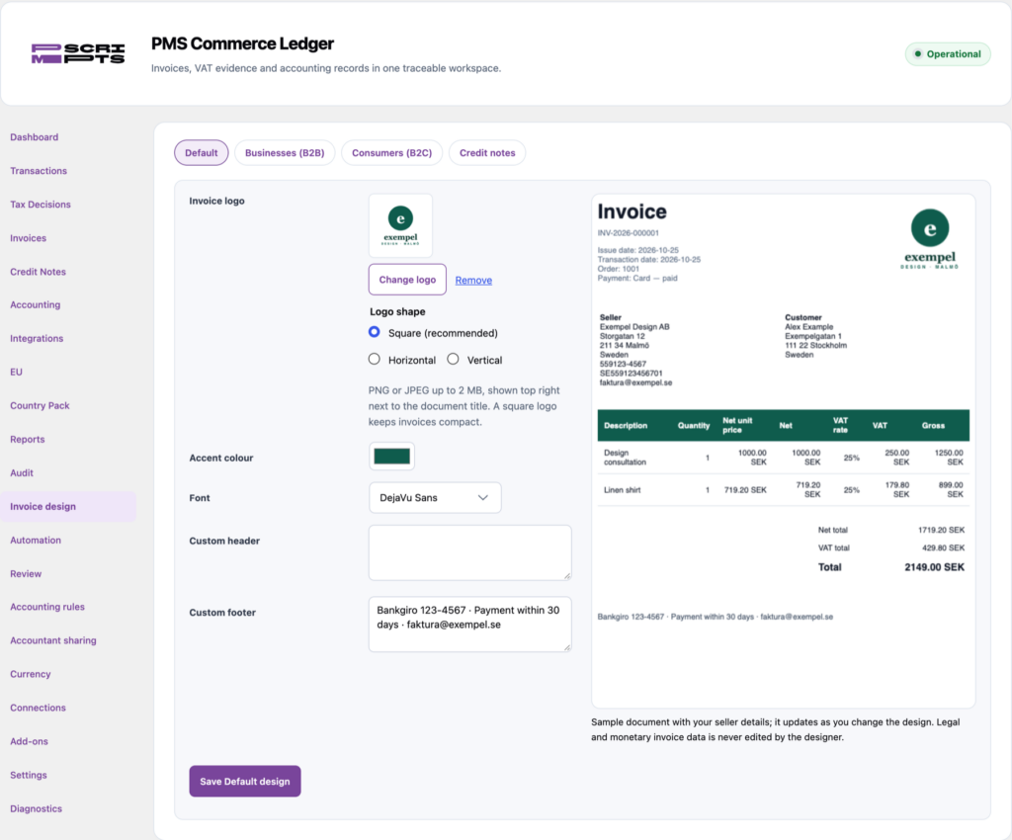Open Settings in the sidebar

click(29, 775)
